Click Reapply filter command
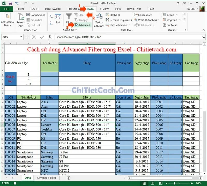This screenshot has width=207, height=186. [81, 20]
